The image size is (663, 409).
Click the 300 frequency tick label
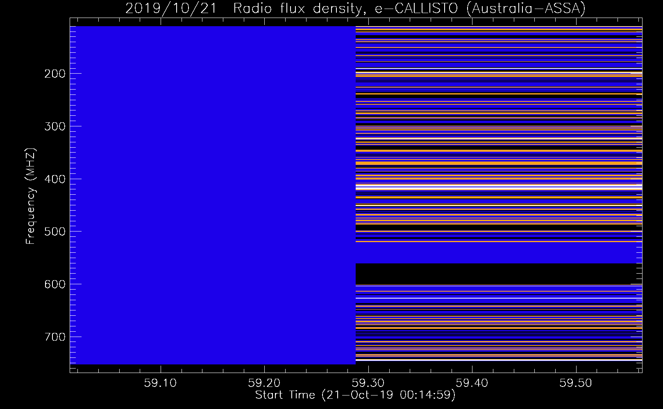click(x=55, y=126)
